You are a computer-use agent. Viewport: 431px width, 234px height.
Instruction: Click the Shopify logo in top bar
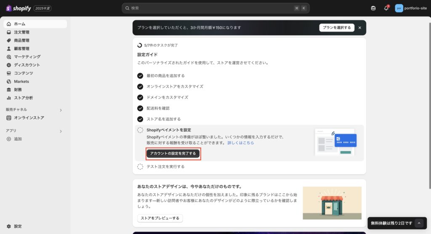(19, 8)
